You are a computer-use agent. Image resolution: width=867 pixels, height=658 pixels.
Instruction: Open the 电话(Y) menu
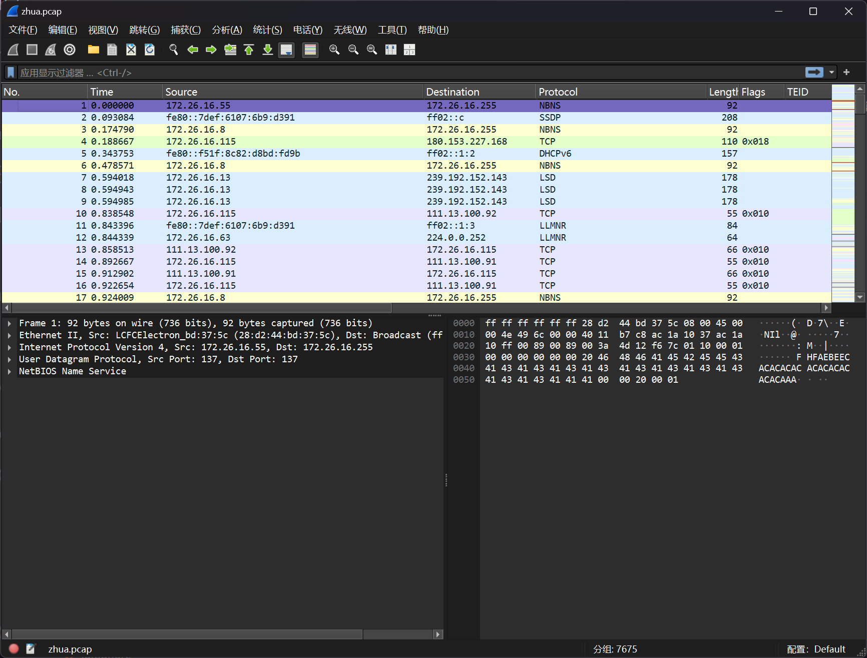[x=308, y=30]
